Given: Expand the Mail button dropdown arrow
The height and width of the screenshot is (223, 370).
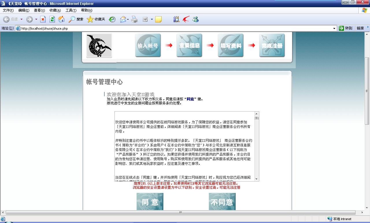Looking at the screenshot, I should pos(128,19).
